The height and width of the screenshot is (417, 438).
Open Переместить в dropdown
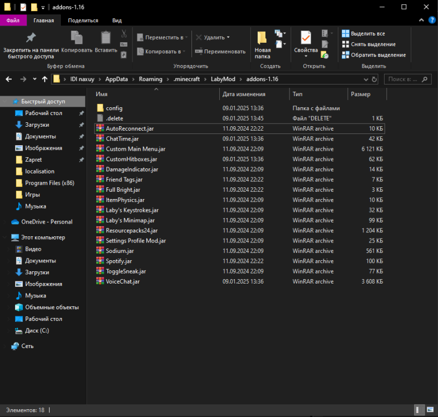(163, 37)
